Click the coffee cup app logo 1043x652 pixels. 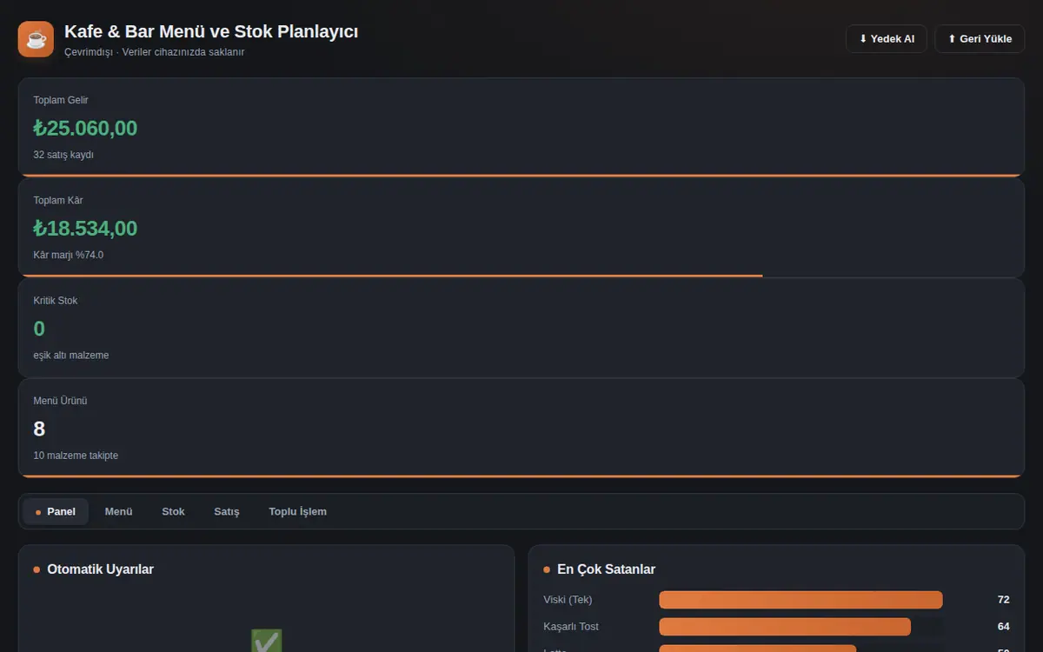point(36,39)
